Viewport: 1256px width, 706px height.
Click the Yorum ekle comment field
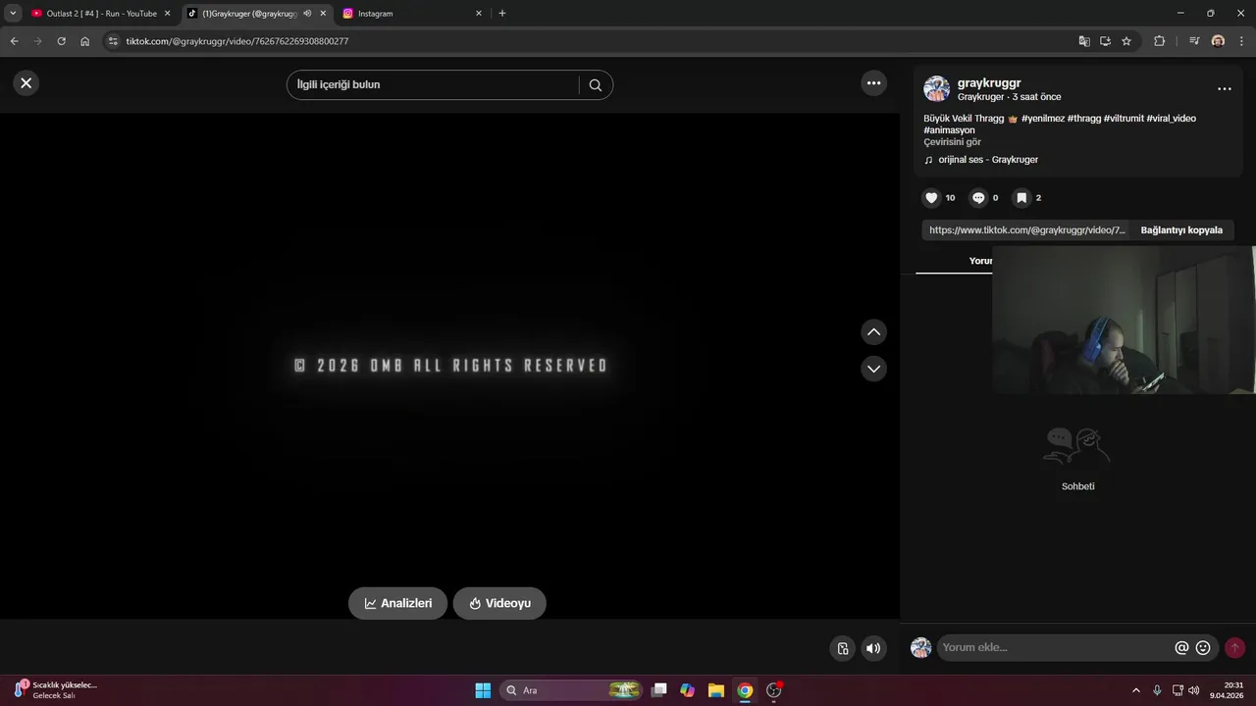click(1055, 647)
